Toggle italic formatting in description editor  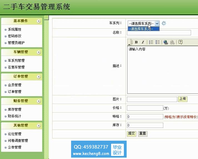(x=143, y=42)
